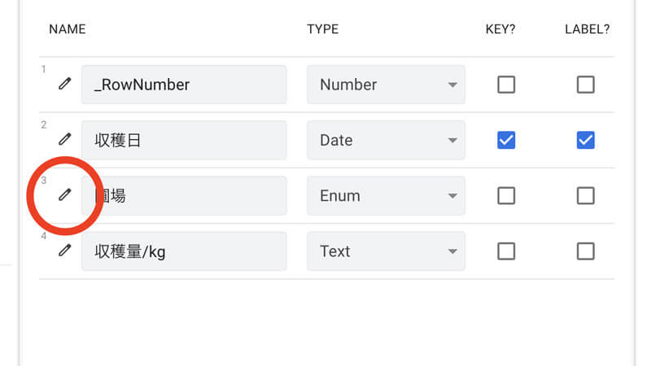The image size is (651, 366).
Task: Select the 収穫量/kg name field
Action: point(184,251)
